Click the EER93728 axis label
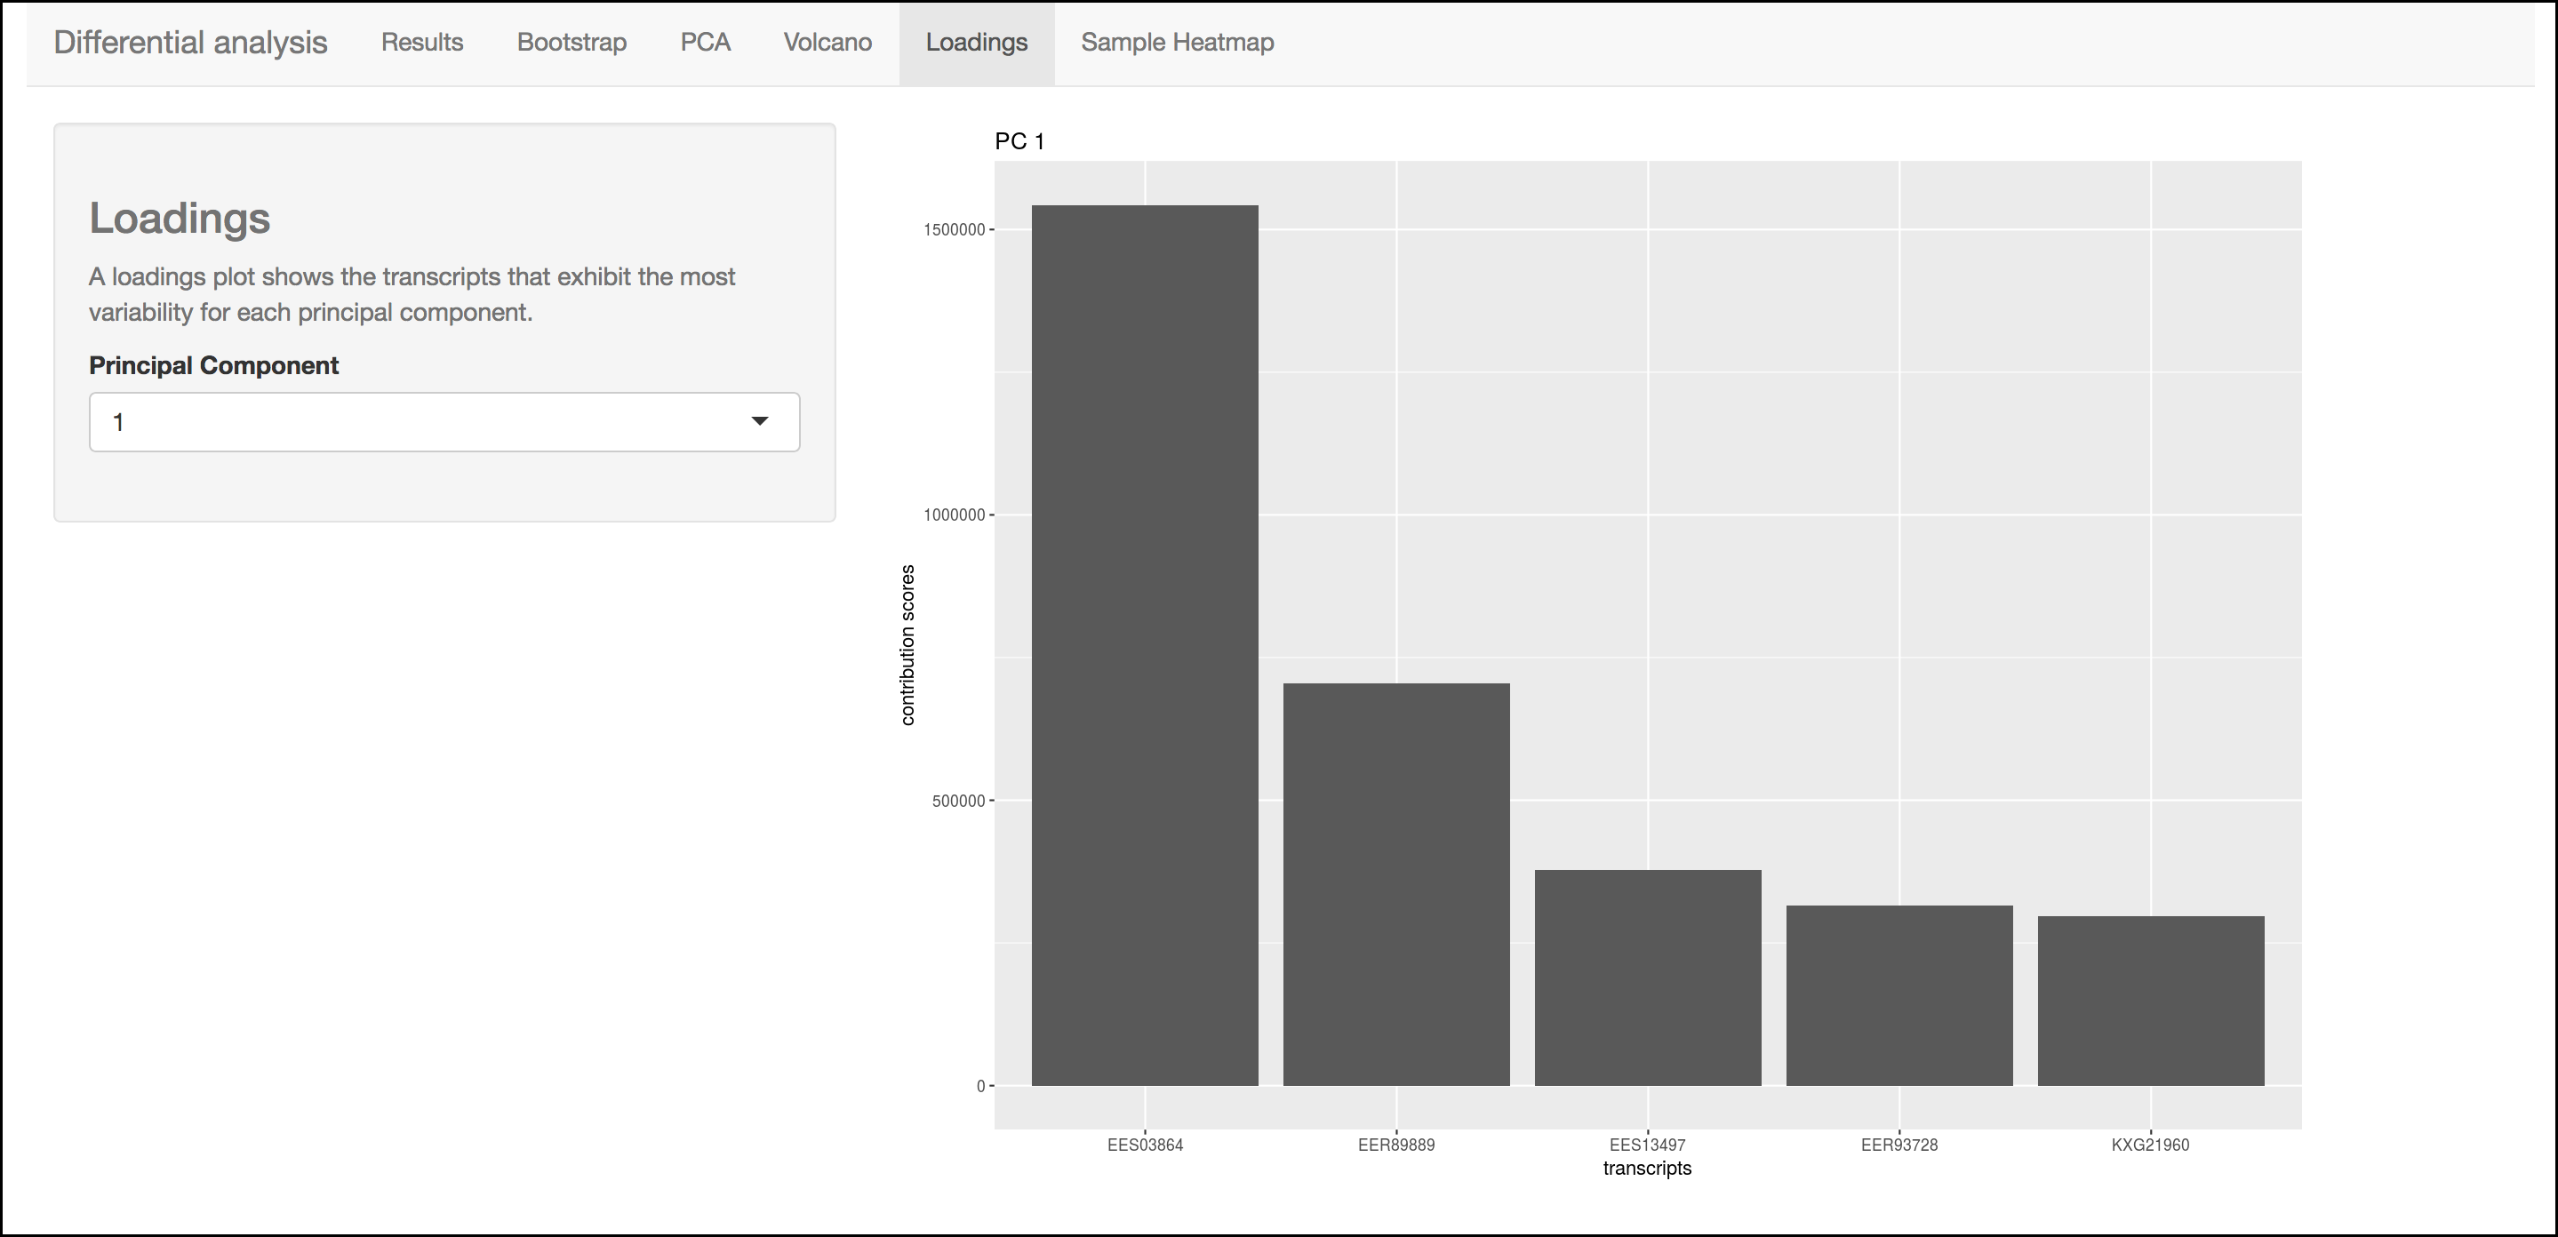 1899,1145
